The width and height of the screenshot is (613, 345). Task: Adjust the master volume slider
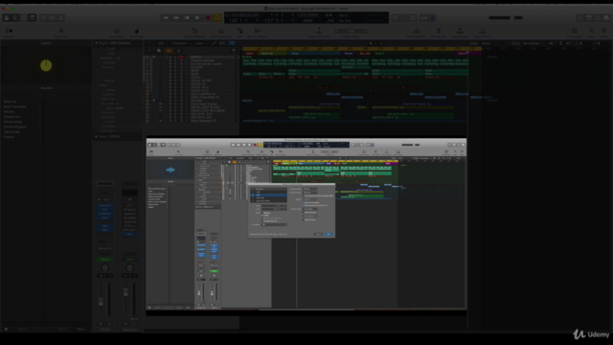[505, 17]
